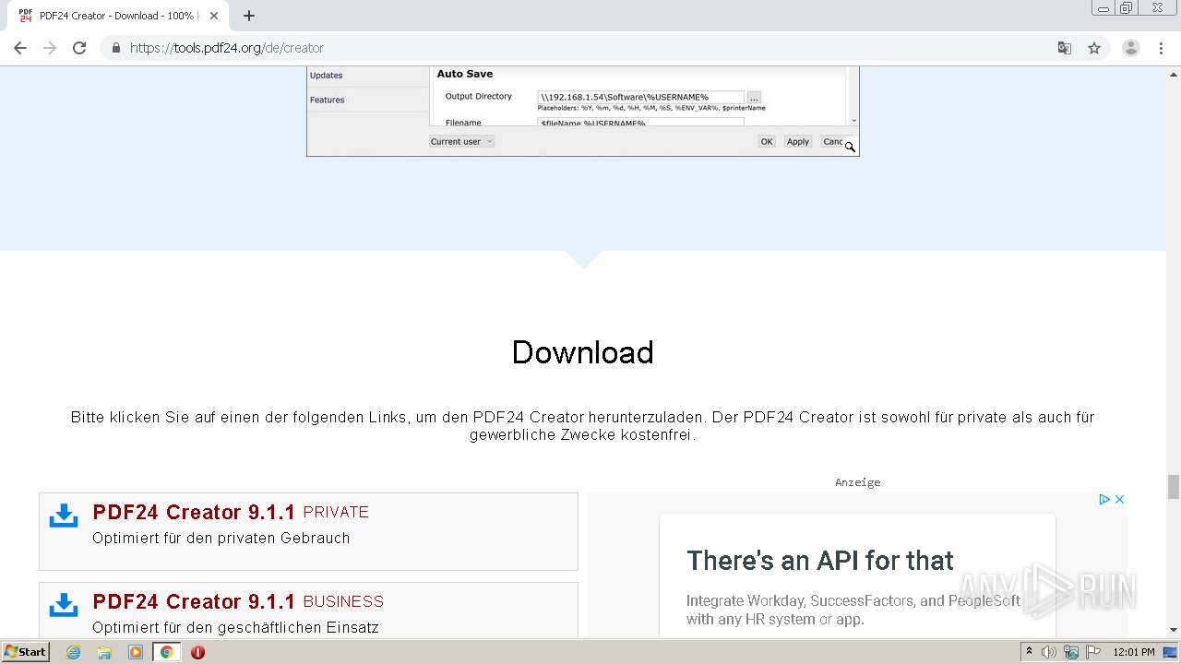This screenshot has width=1181, height=664.
Task: Click the page vertical scrollbar thumb
Action: point(1174,486)
